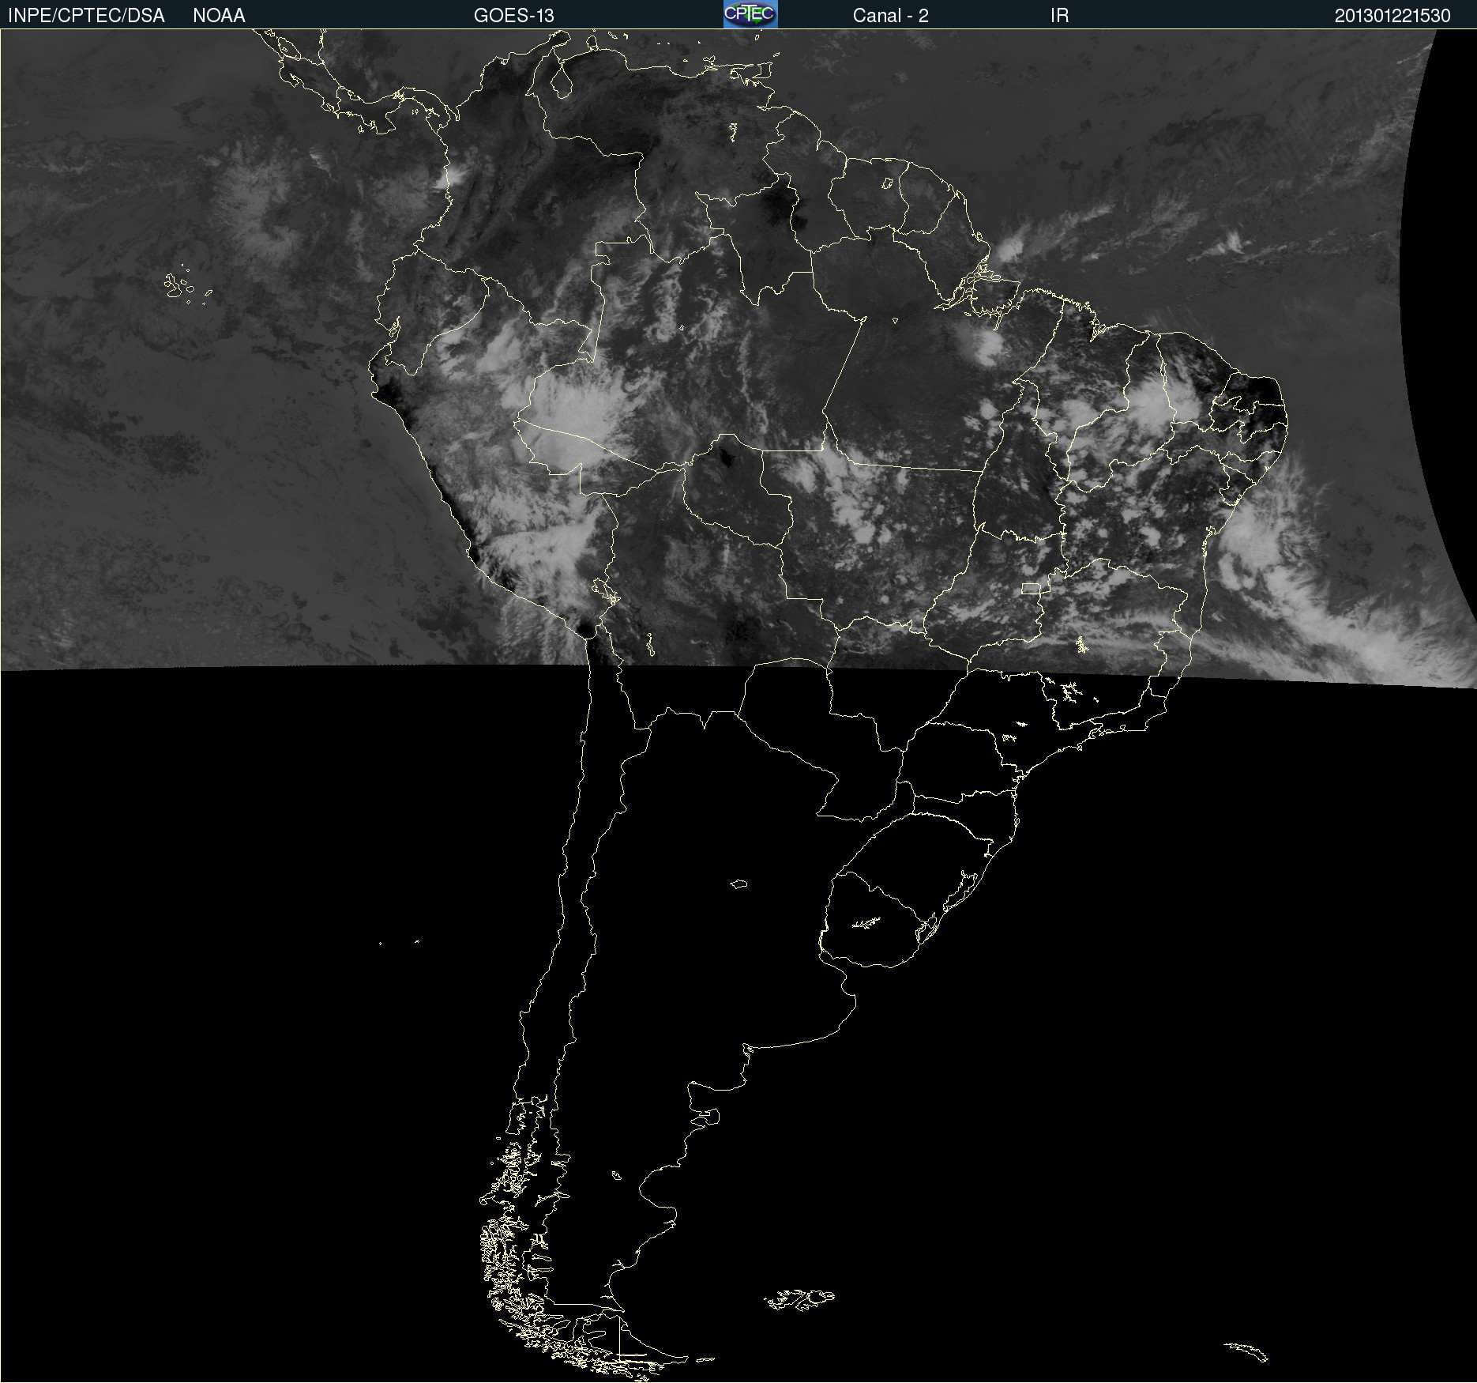Click the GOES-13 satellite label
Image resolution: width=1477 pixels, height=1383 pixels.
[x=514, y=16]
